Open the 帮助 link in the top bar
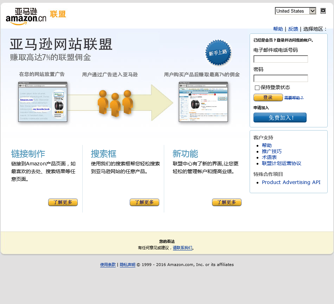The width and height of the screenshot is (334, 304). click(278, 29)
